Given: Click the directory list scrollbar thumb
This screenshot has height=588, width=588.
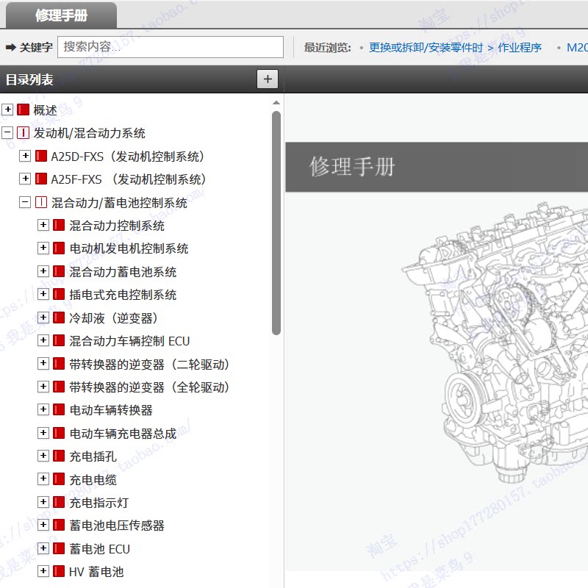Looking at the screenshot, I should [x=276, y=223].
